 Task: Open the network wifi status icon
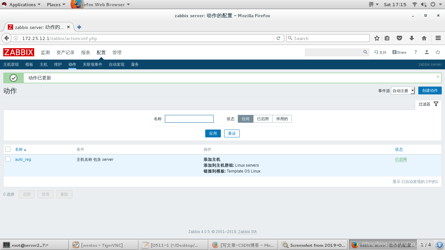(415, 4)
